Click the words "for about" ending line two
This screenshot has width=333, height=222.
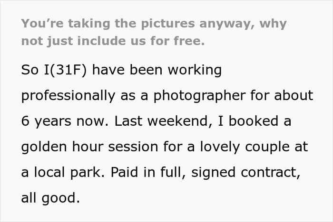pyautogui.click(x=282, y=95)
